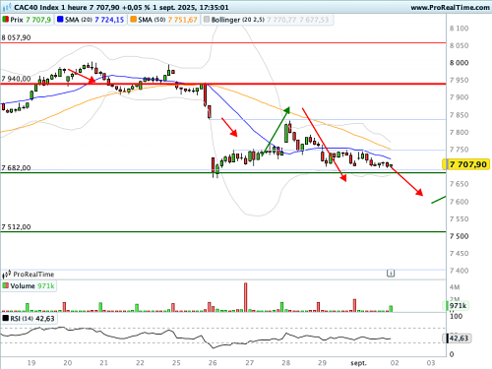492x369 pixels.
Task: Click the 7 940,00 red horizontal line label
Action: tap(16, 79)
